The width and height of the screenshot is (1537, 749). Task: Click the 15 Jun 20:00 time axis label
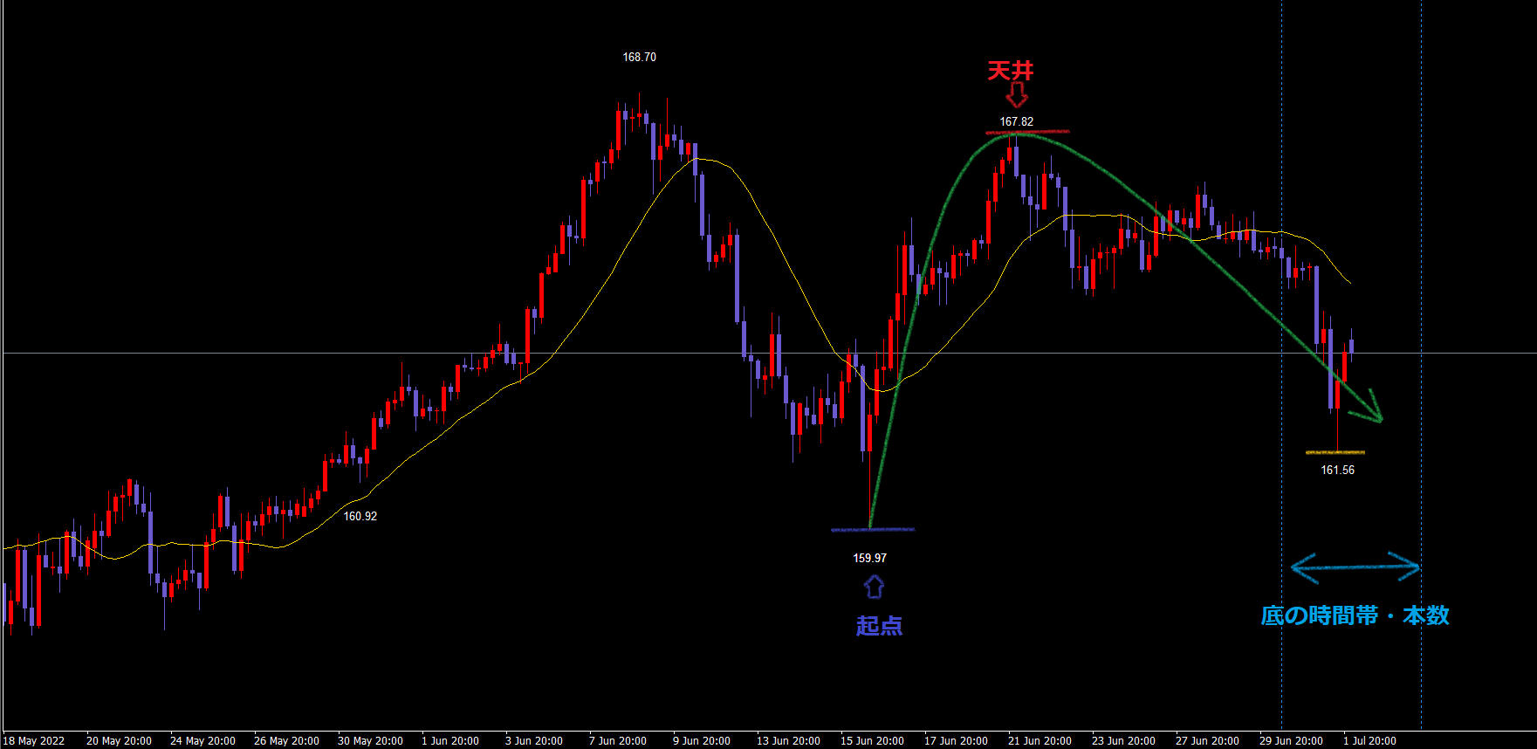[872, 741]
